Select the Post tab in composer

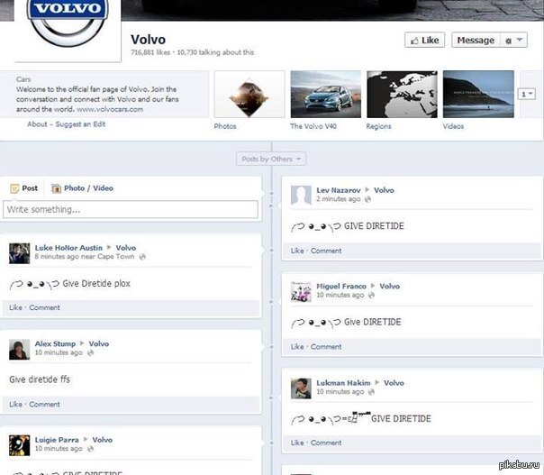(x=24, y=188)
